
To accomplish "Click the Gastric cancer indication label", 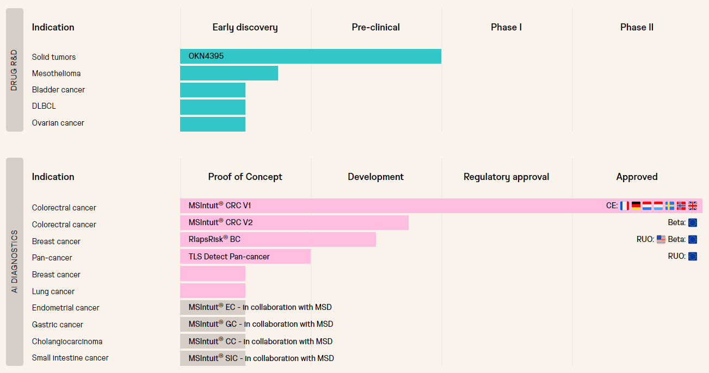I will point(58,325).
